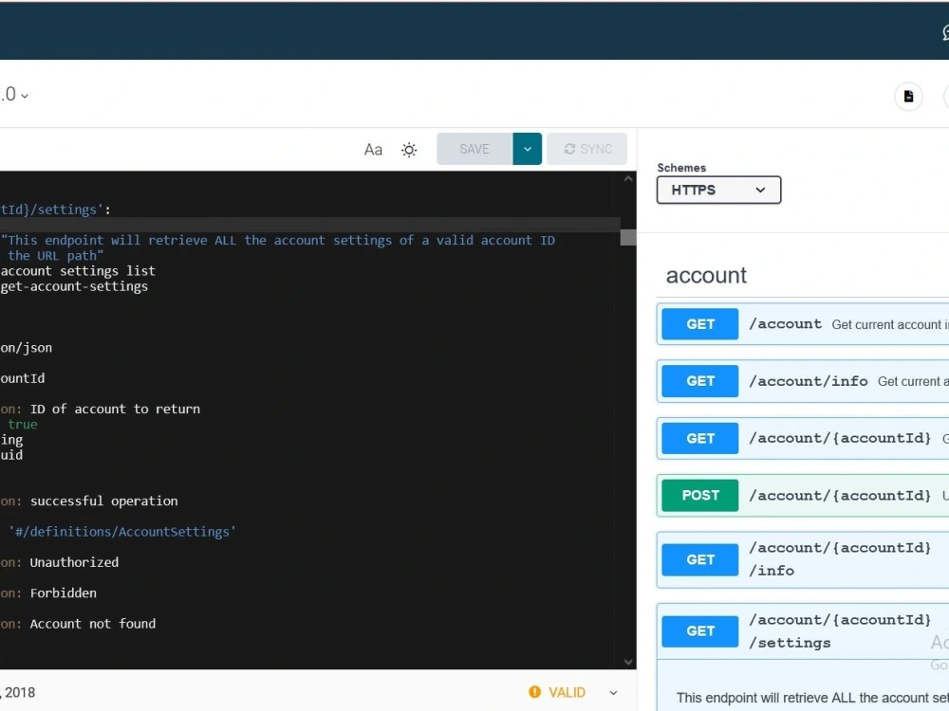Select the GET badge for /account/{accountId}/settings

coord(699,630)
